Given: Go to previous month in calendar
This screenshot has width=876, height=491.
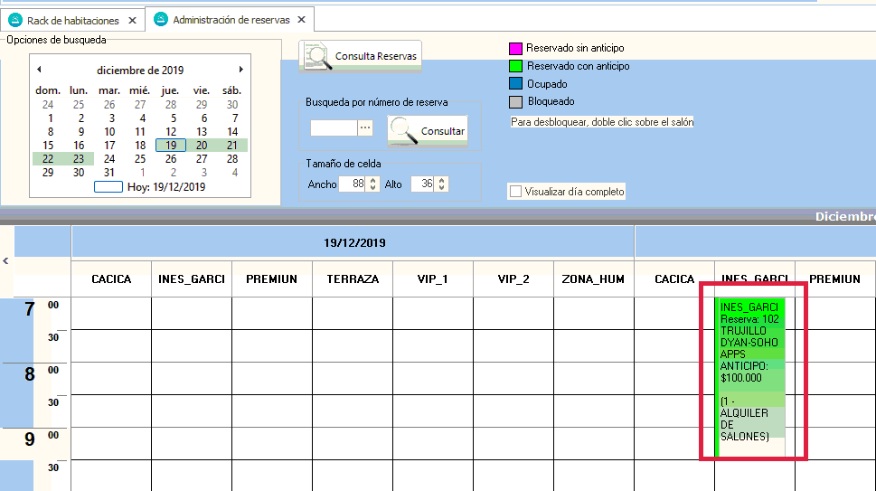Looking at the screenshot, I should [39, 70].
